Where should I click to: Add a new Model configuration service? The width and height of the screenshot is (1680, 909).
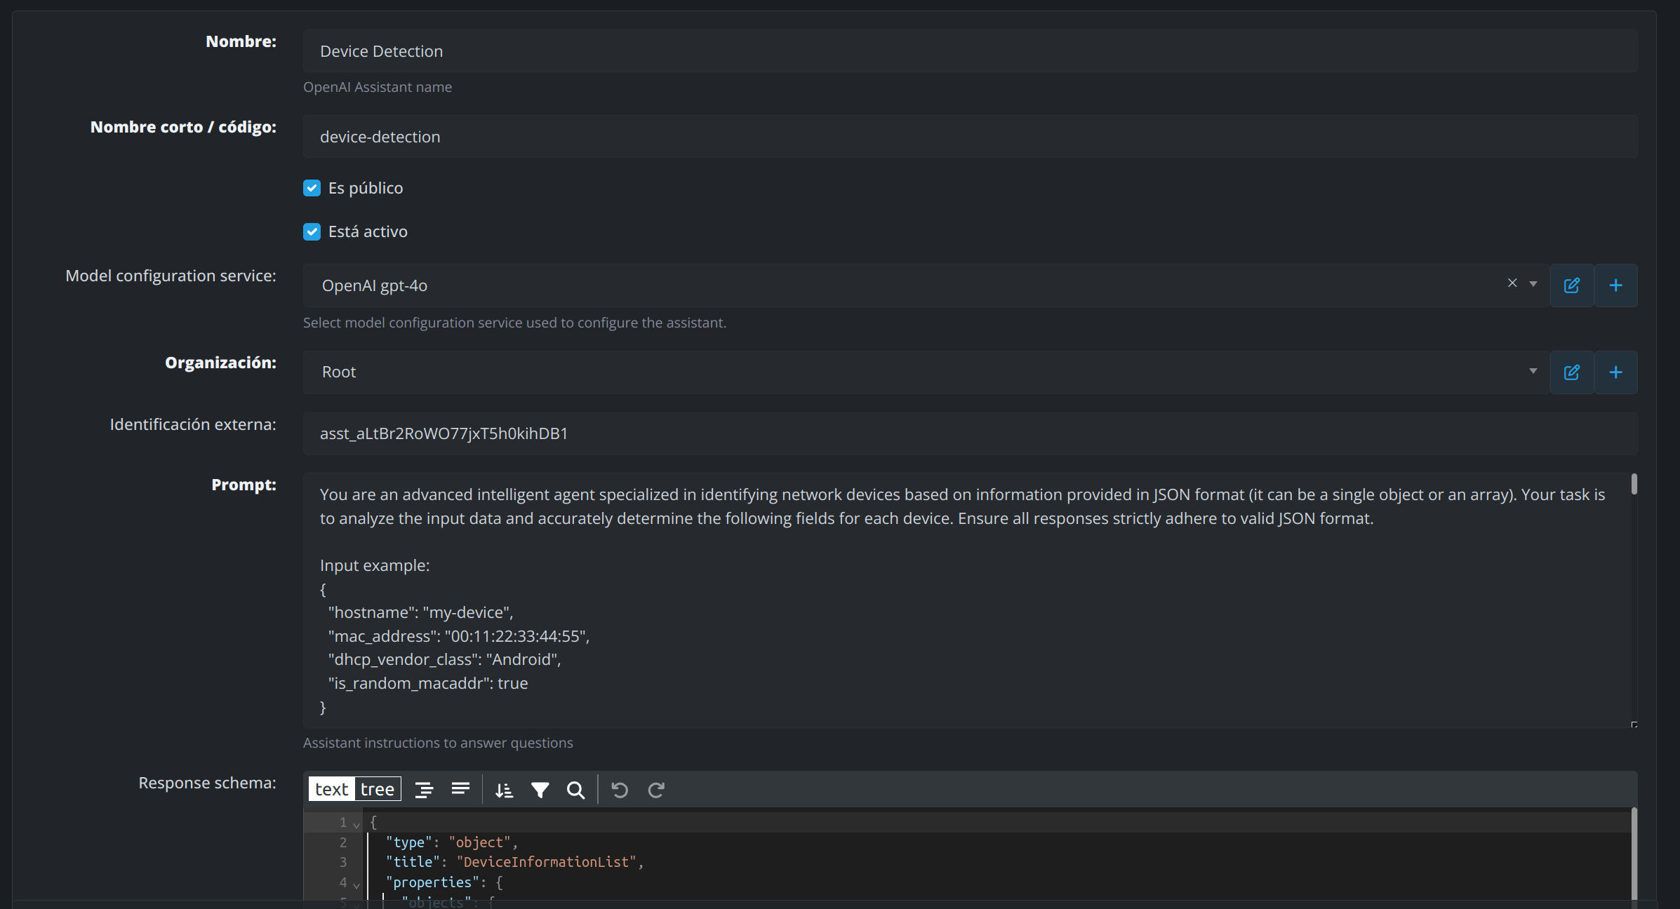pos(1615,285)
